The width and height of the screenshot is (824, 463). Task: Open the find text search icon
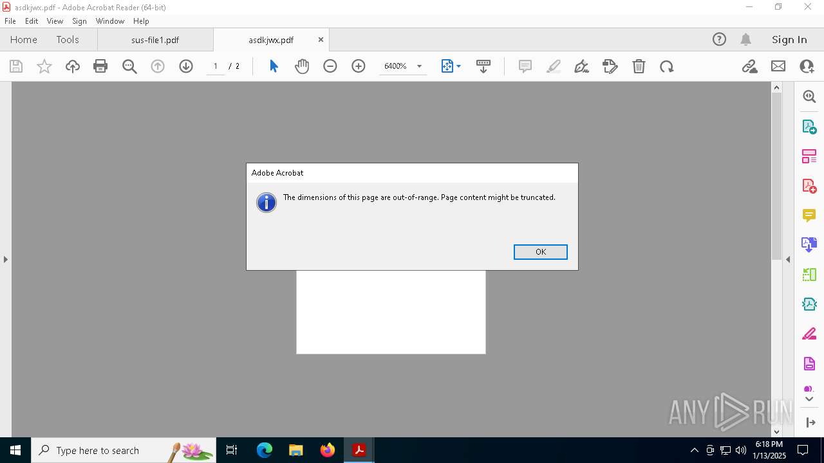tap(129, 66)
